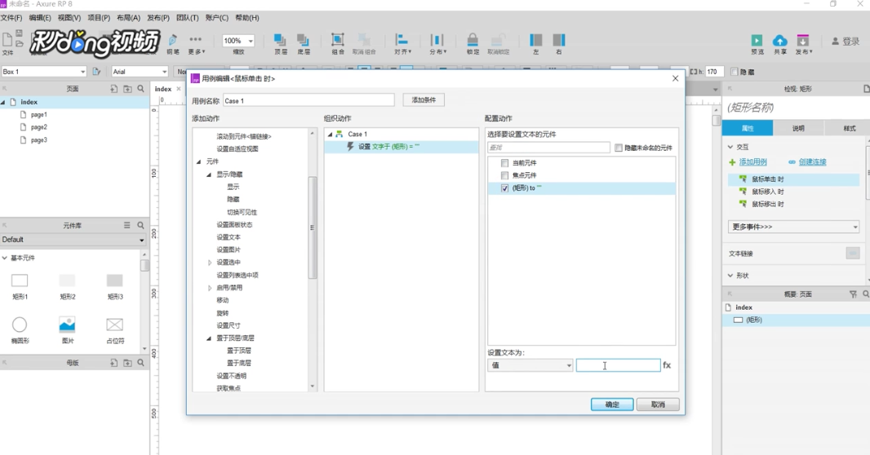This screenshot has width=870, height=455.
Task: Select page1 in pages tree
Action: pyautogui.click(x=38, y=115)
